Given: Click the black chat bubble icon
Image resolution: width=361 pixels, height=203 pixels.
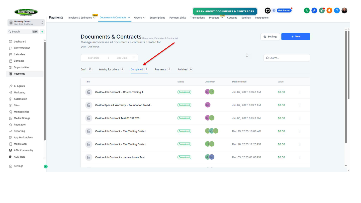Looking at the screenshot, I should click(x=267, y=11).
